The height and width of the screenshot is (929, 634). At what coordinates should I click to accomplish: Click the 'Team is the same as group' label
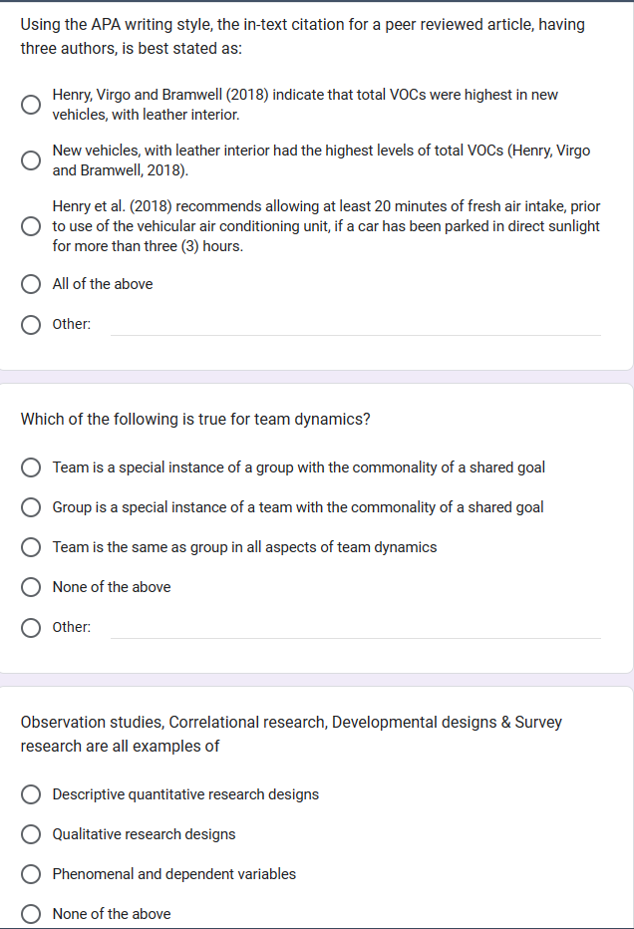point(244,547)
